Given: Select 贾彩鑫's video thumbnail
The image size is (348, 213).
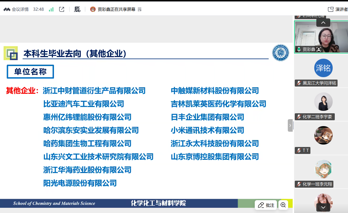Looking at the screenshot, I should (x=321, y=37).
